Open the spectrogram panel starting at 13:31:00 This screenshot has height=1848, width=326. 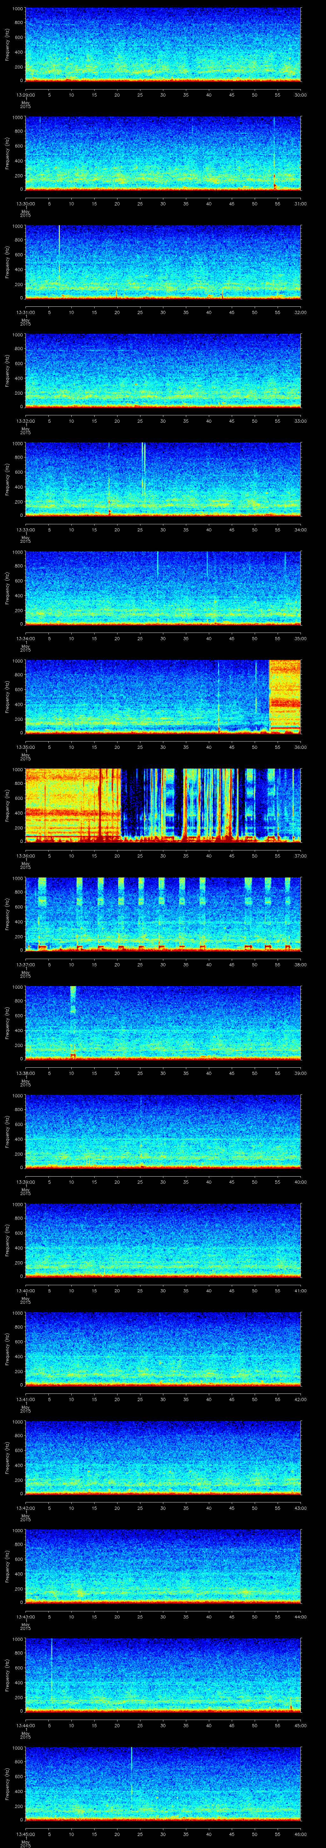tap(163, 262)
